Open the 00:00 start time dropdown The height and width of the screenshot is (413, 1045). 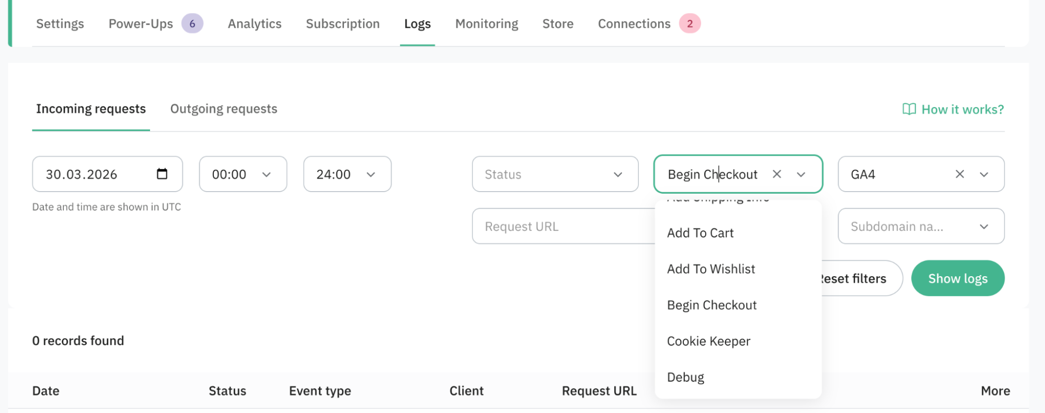click(243, 174)
